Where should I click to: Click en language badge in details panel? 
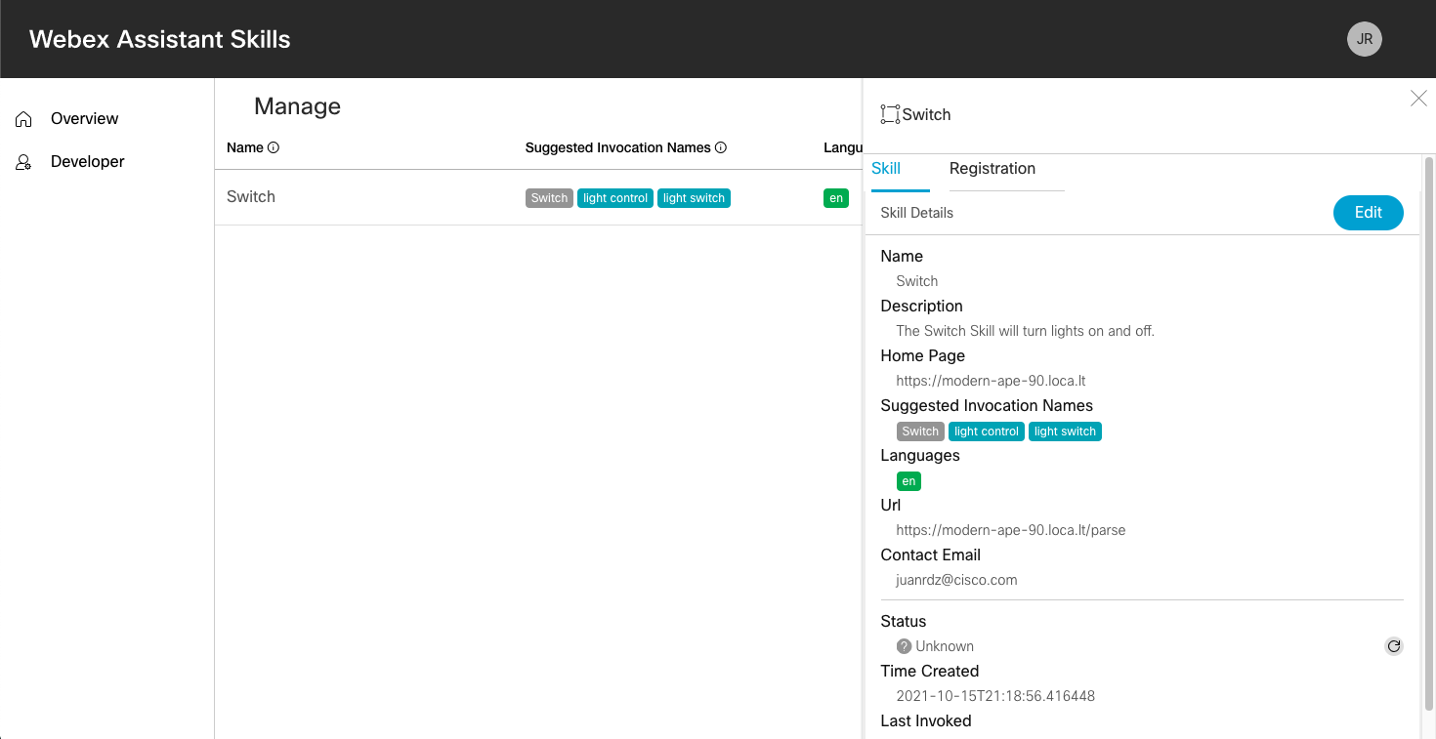(x=908, y=481)
